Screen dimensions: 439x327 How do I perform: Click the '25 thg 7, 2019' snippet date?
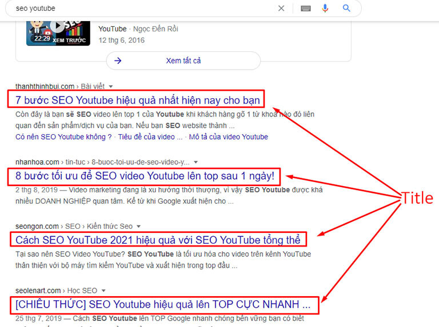tap(39, 318)
